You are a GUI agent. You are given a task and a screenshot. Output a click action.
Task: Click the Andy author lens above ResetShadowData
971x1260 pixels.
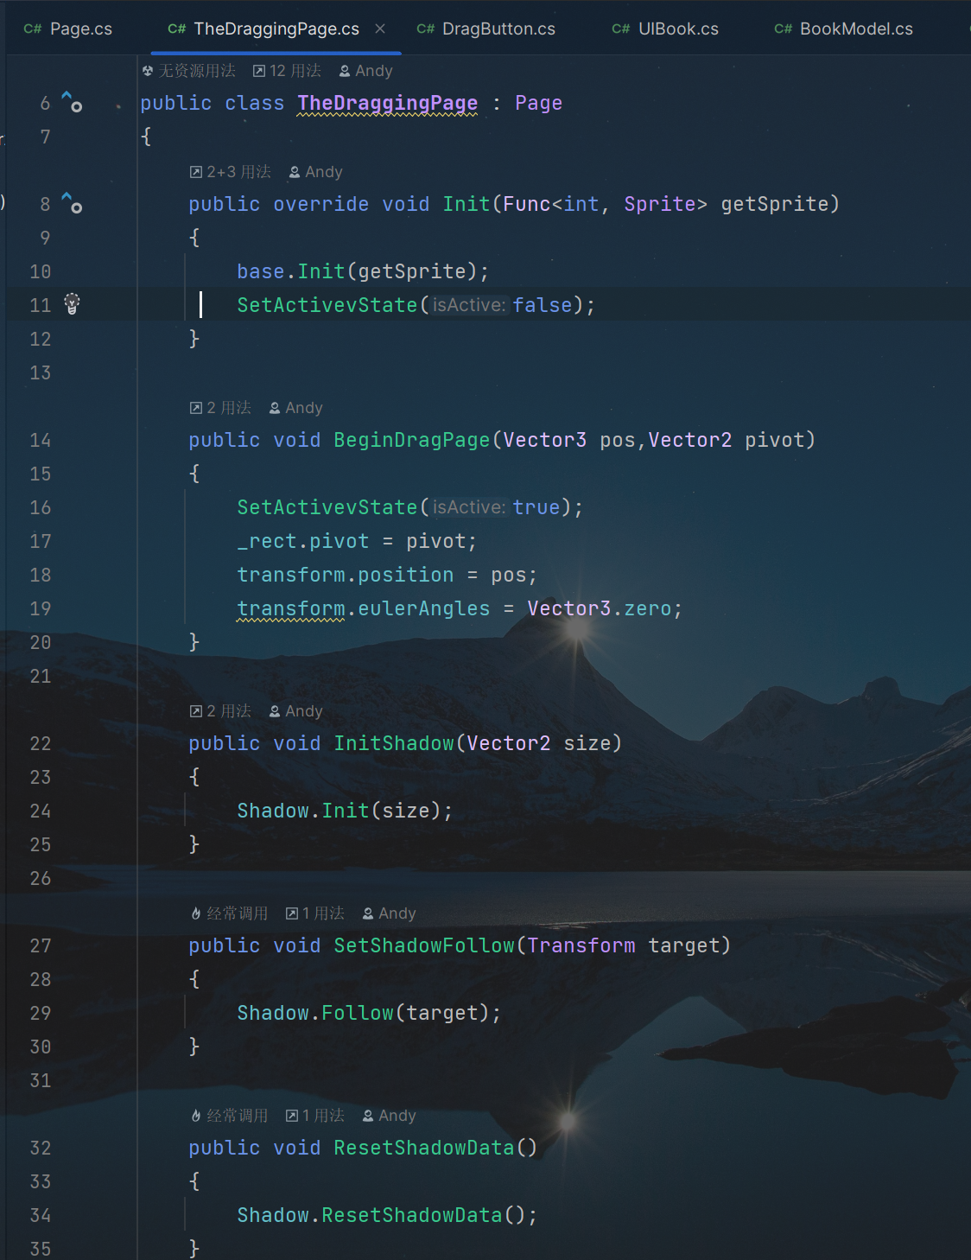point(390,1116)
